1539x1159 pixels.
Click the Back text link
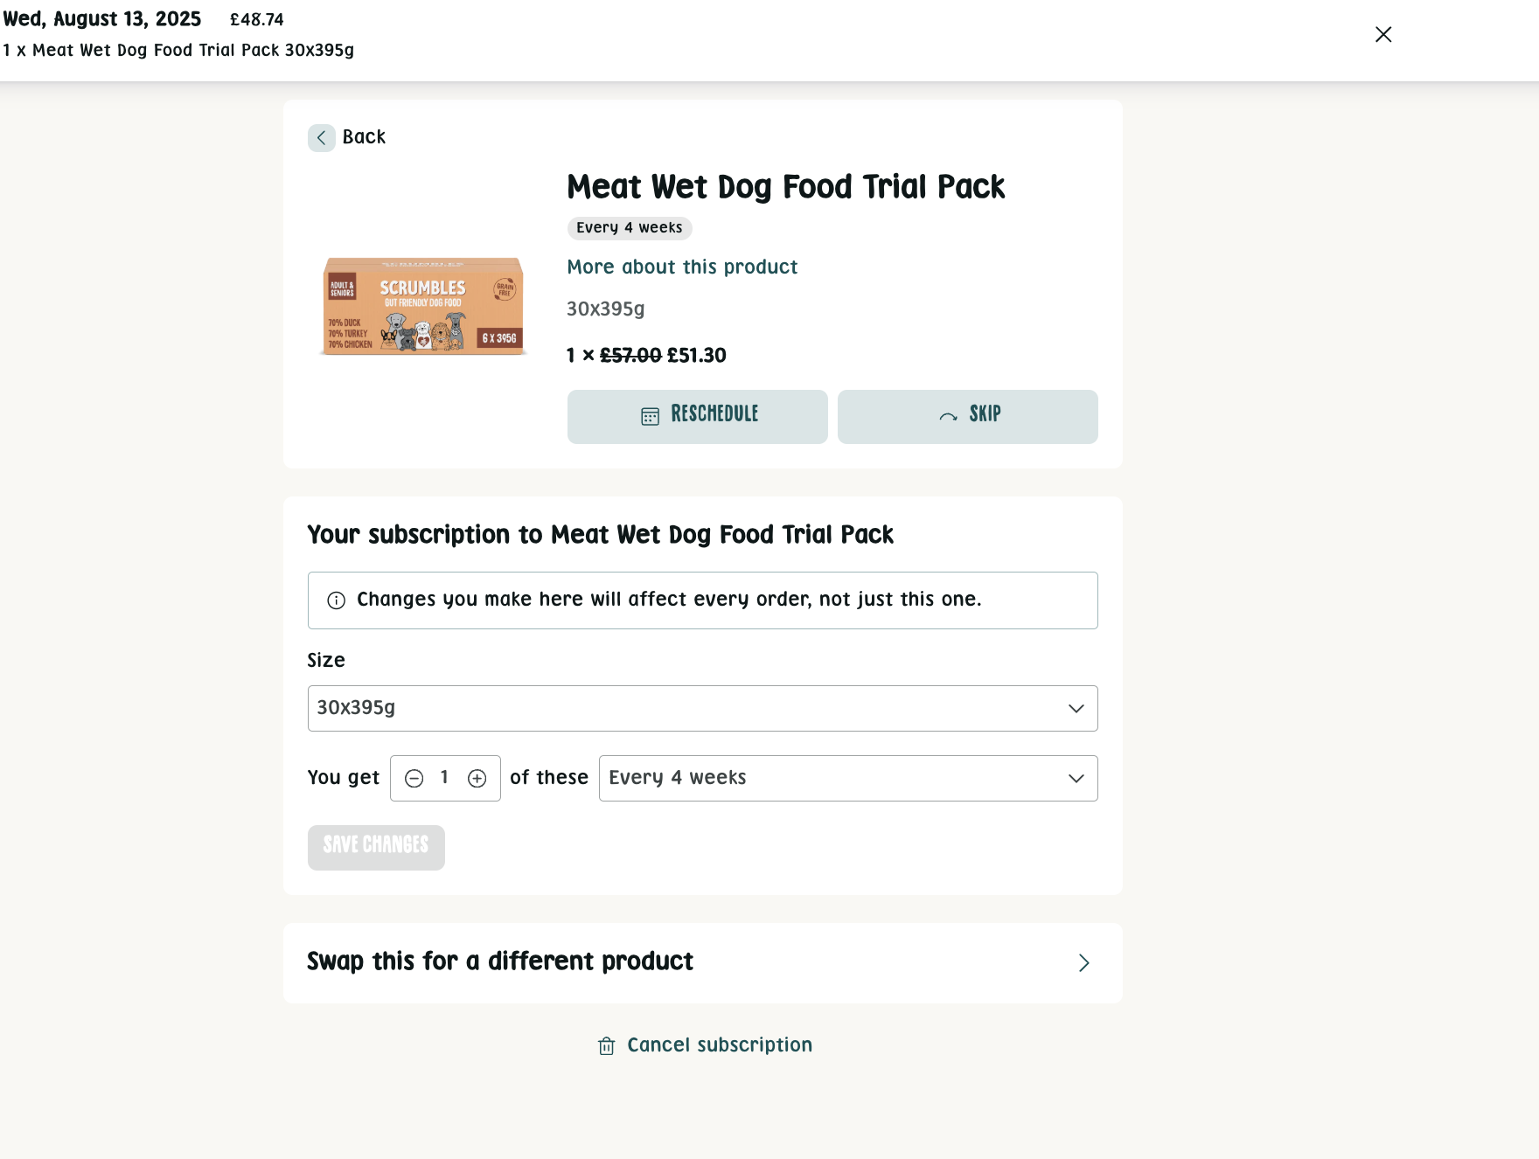(x=364, y=137)
